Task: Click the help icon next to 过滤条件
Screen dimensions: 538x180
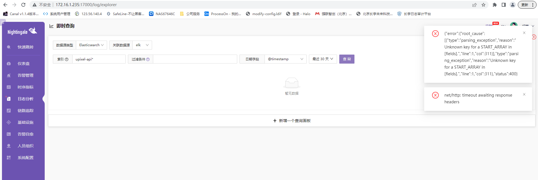Action: coord(148,59)
